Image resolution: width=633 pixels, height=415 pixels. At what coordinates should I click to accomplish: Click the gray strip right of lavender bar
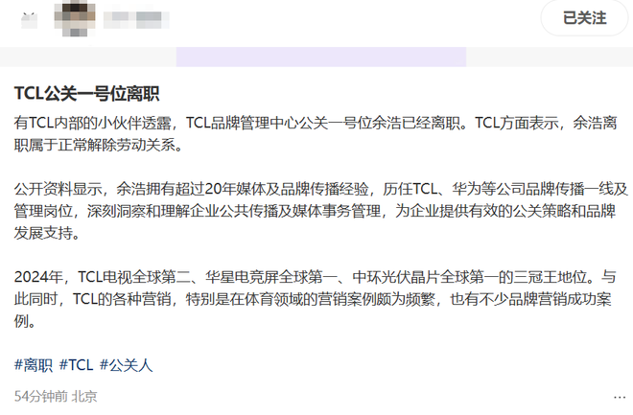(550, 57)
